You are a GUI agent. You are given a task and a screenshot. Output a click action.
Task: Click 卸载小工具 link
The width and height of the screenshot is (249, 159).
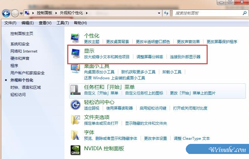point(172,72)
